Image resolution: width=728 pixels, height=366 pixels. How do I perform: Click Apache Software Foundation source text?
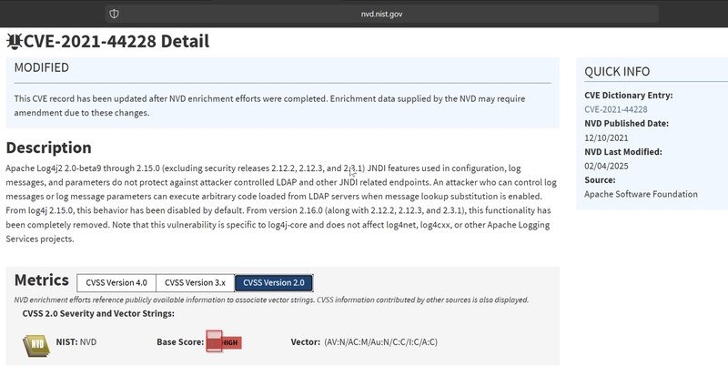(x=641, y=194)
